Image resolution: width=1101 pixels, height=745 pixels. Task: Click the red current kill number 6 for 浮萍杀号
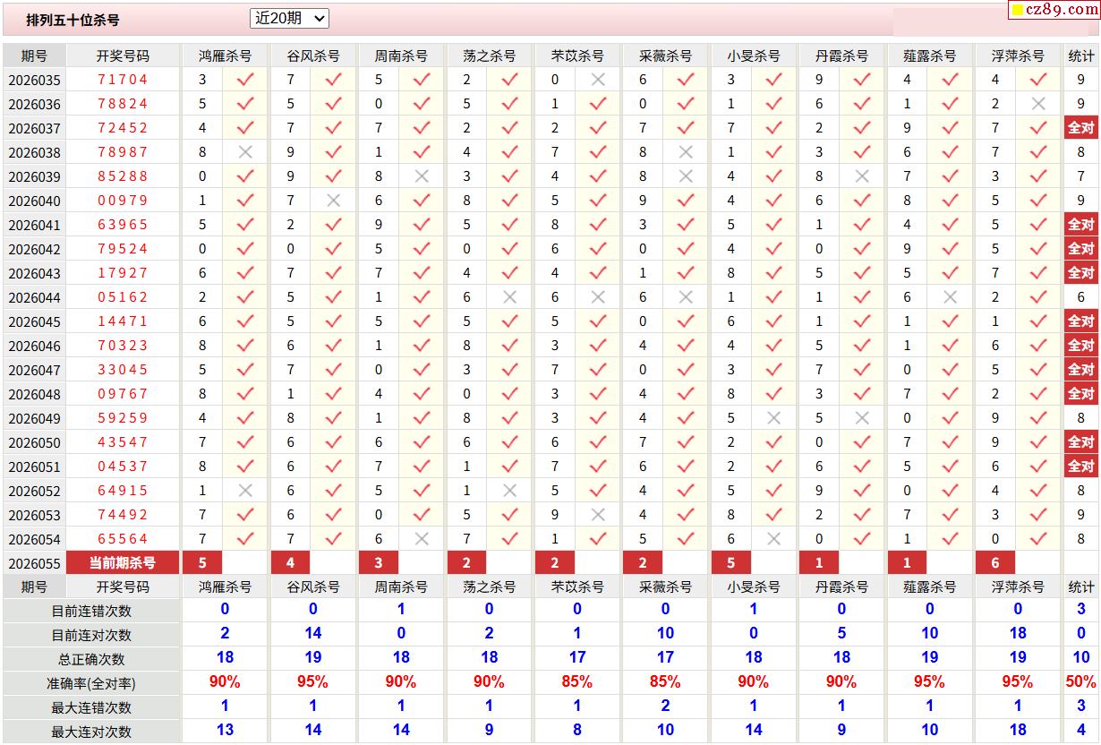[x=995, y=563]
